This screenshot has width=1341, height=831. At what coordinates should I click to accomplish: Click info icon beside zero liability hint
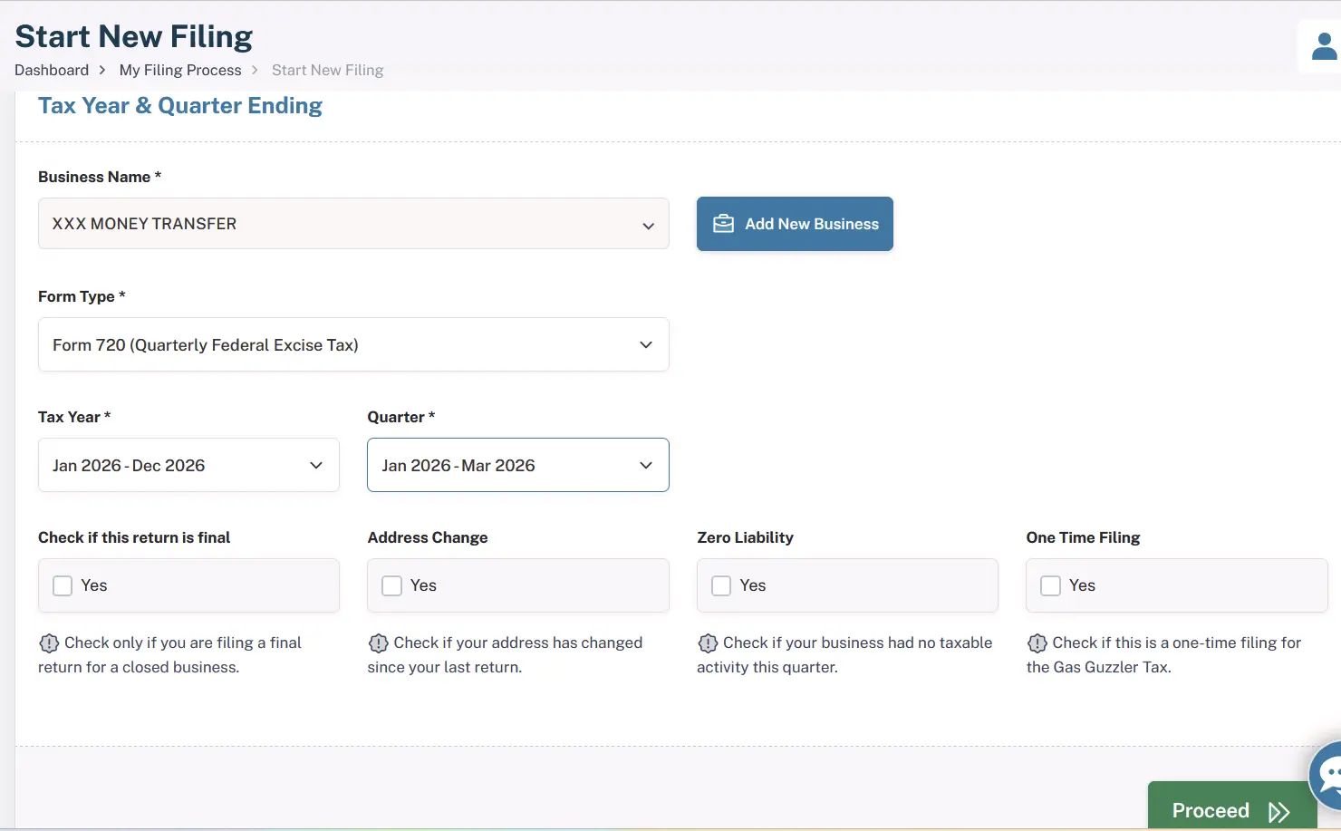click(x=708, y=643)
